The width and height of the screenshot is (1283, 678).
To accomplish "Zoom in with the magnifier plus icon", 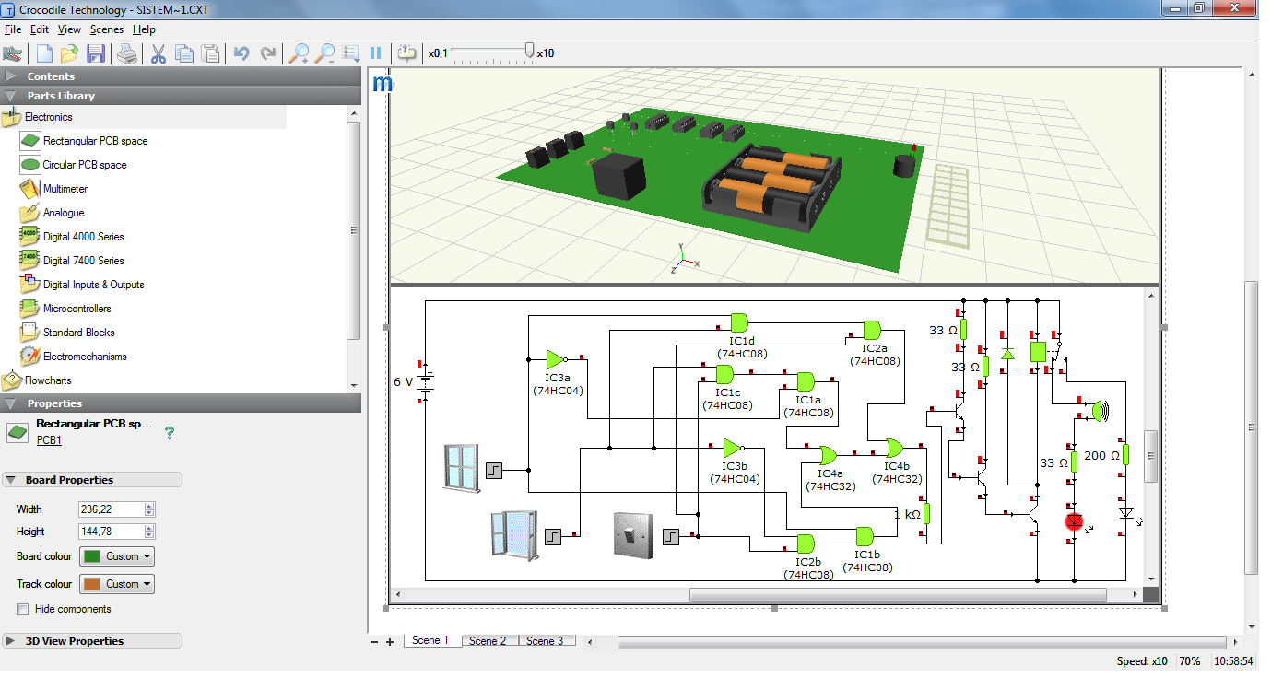I will 299,53.
